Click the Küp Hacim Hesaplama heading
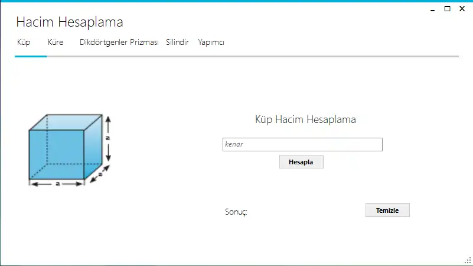473x266 pixels. [305, 119]
